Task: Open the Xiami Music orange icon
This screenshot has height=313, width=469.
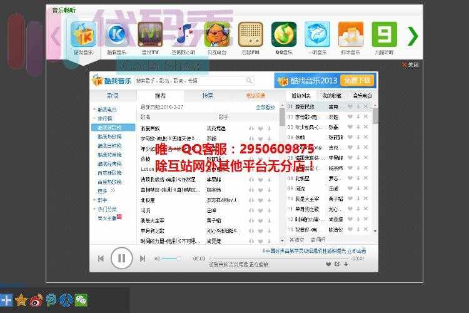Action: tap(351, 34)
